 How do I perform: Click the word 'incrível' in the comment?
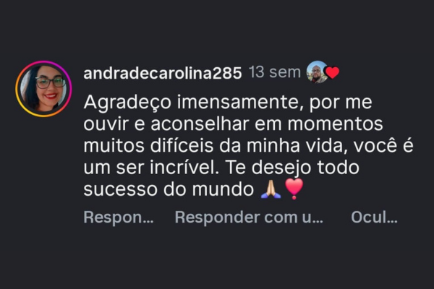tap(184, 167)
